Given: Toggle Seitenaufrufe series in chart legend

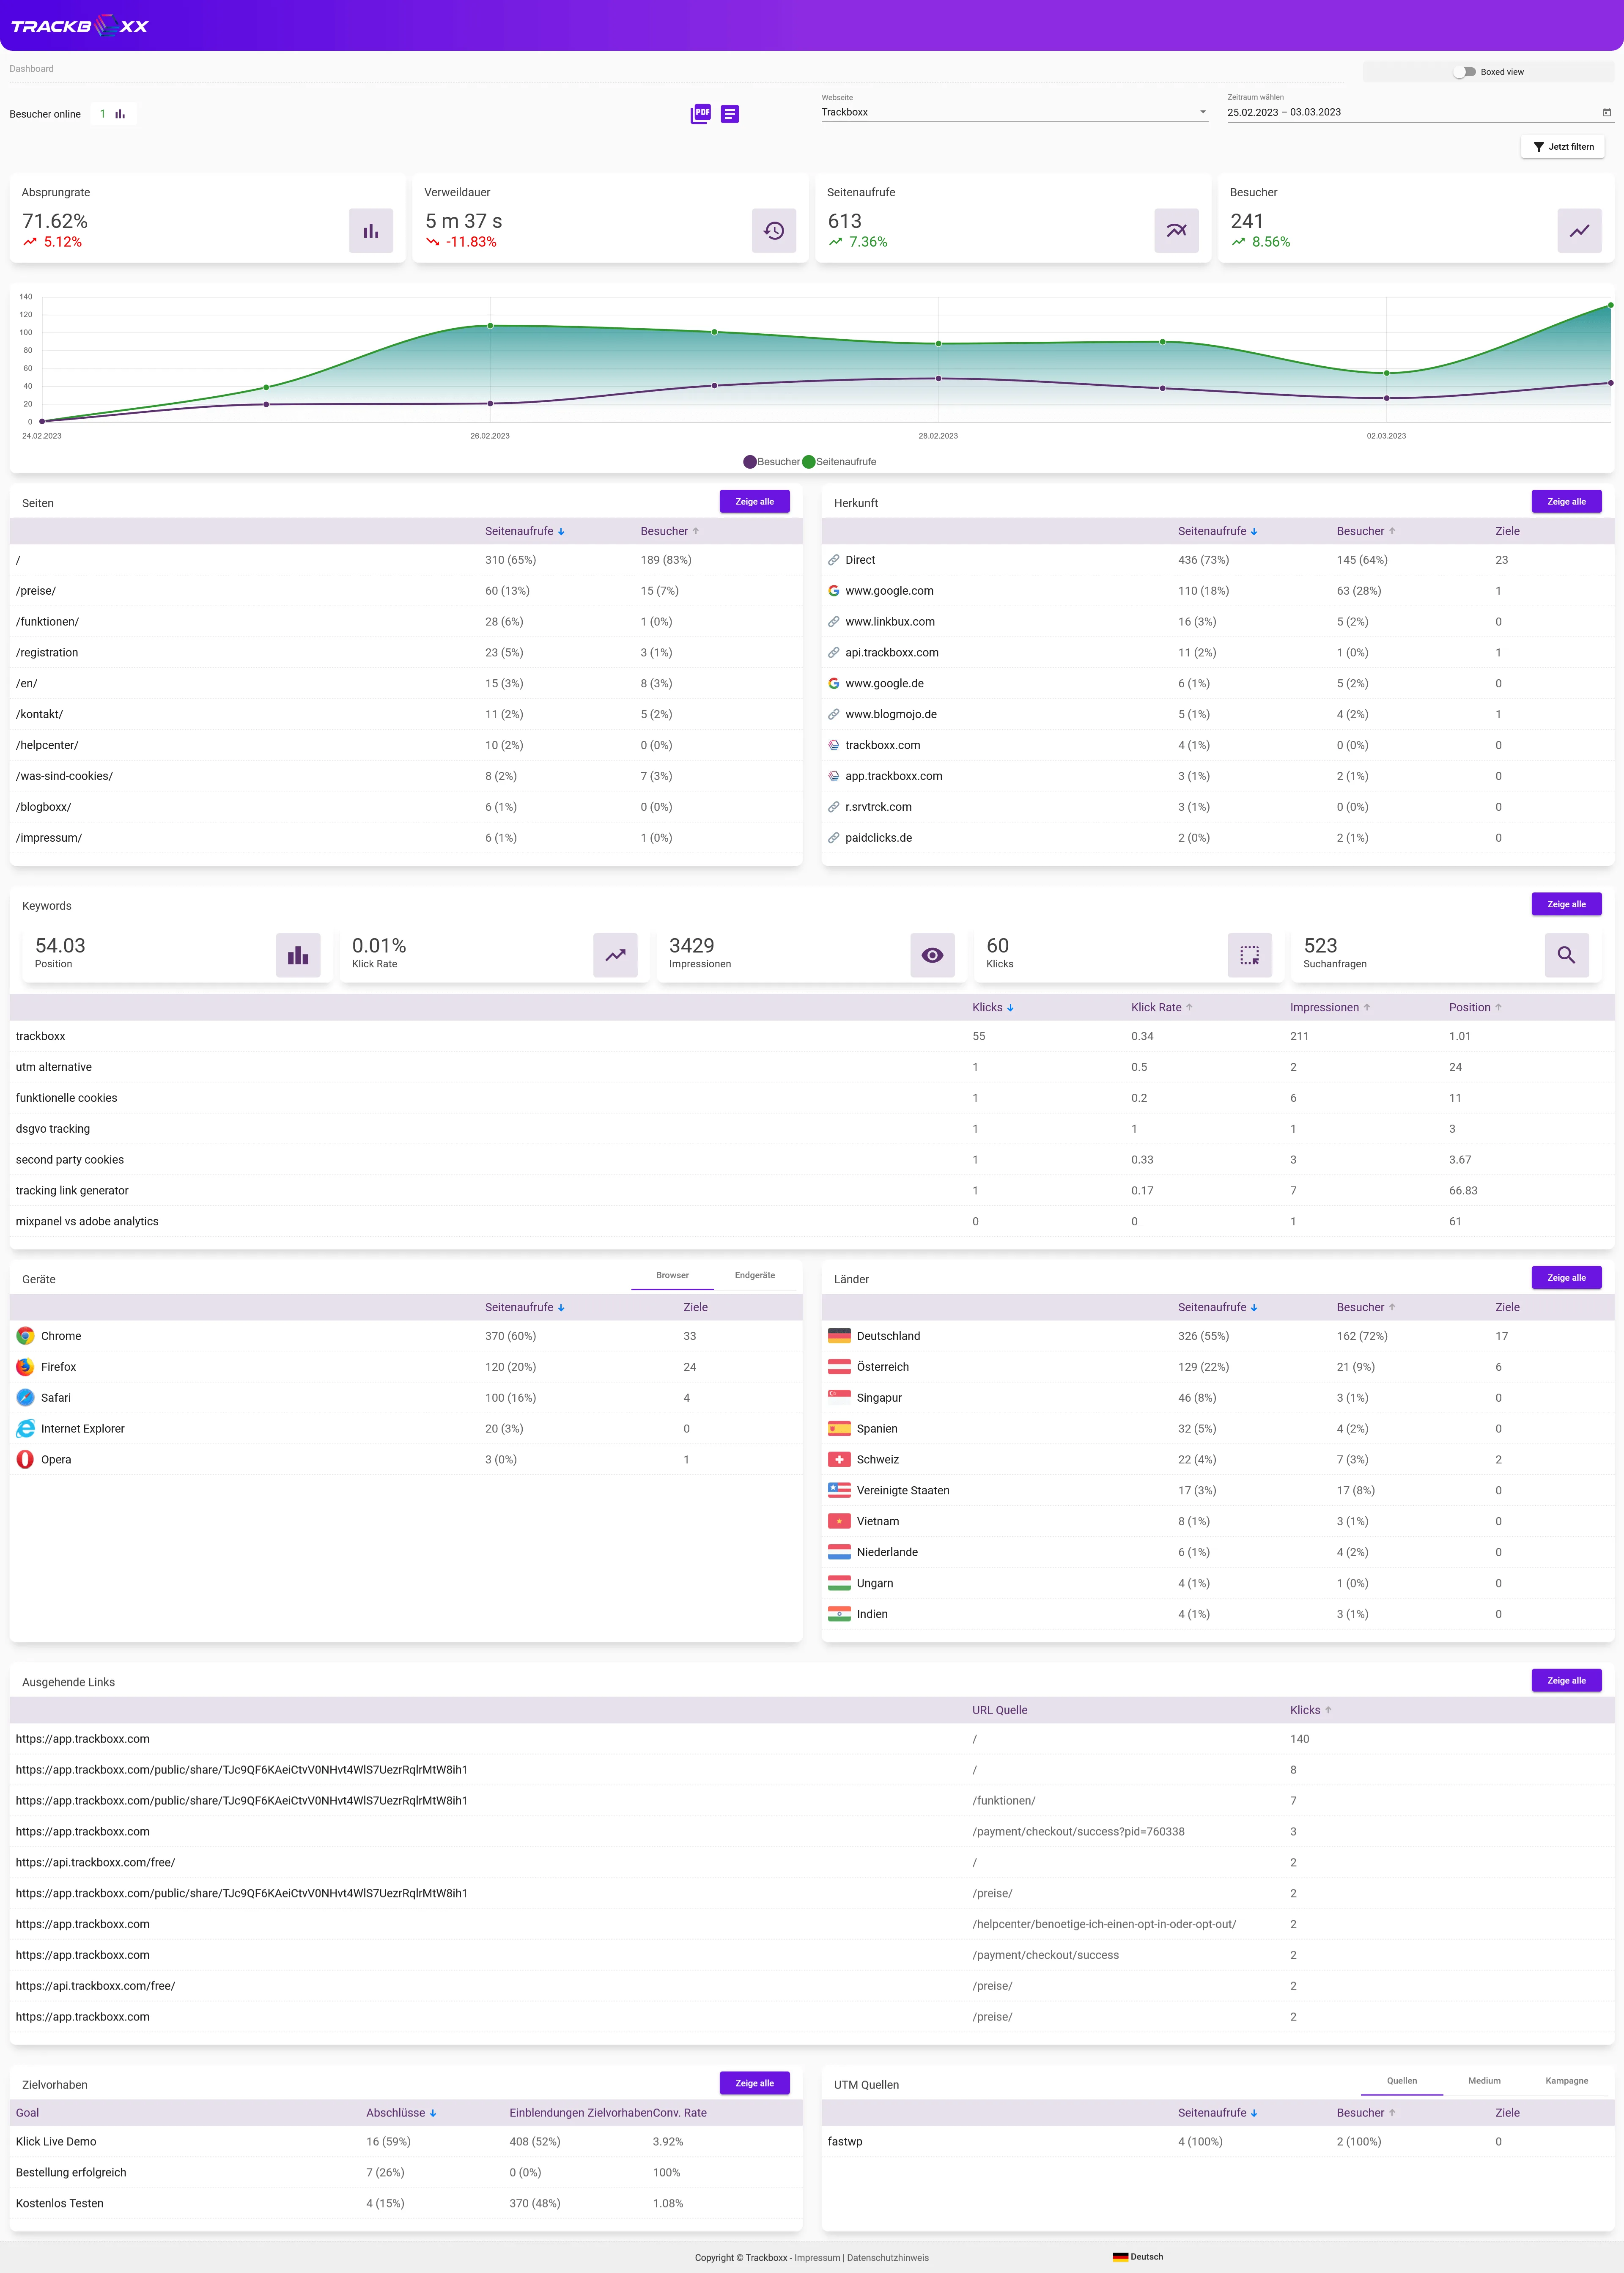Looking at the screenshot, I should click(x=839, y=462).
